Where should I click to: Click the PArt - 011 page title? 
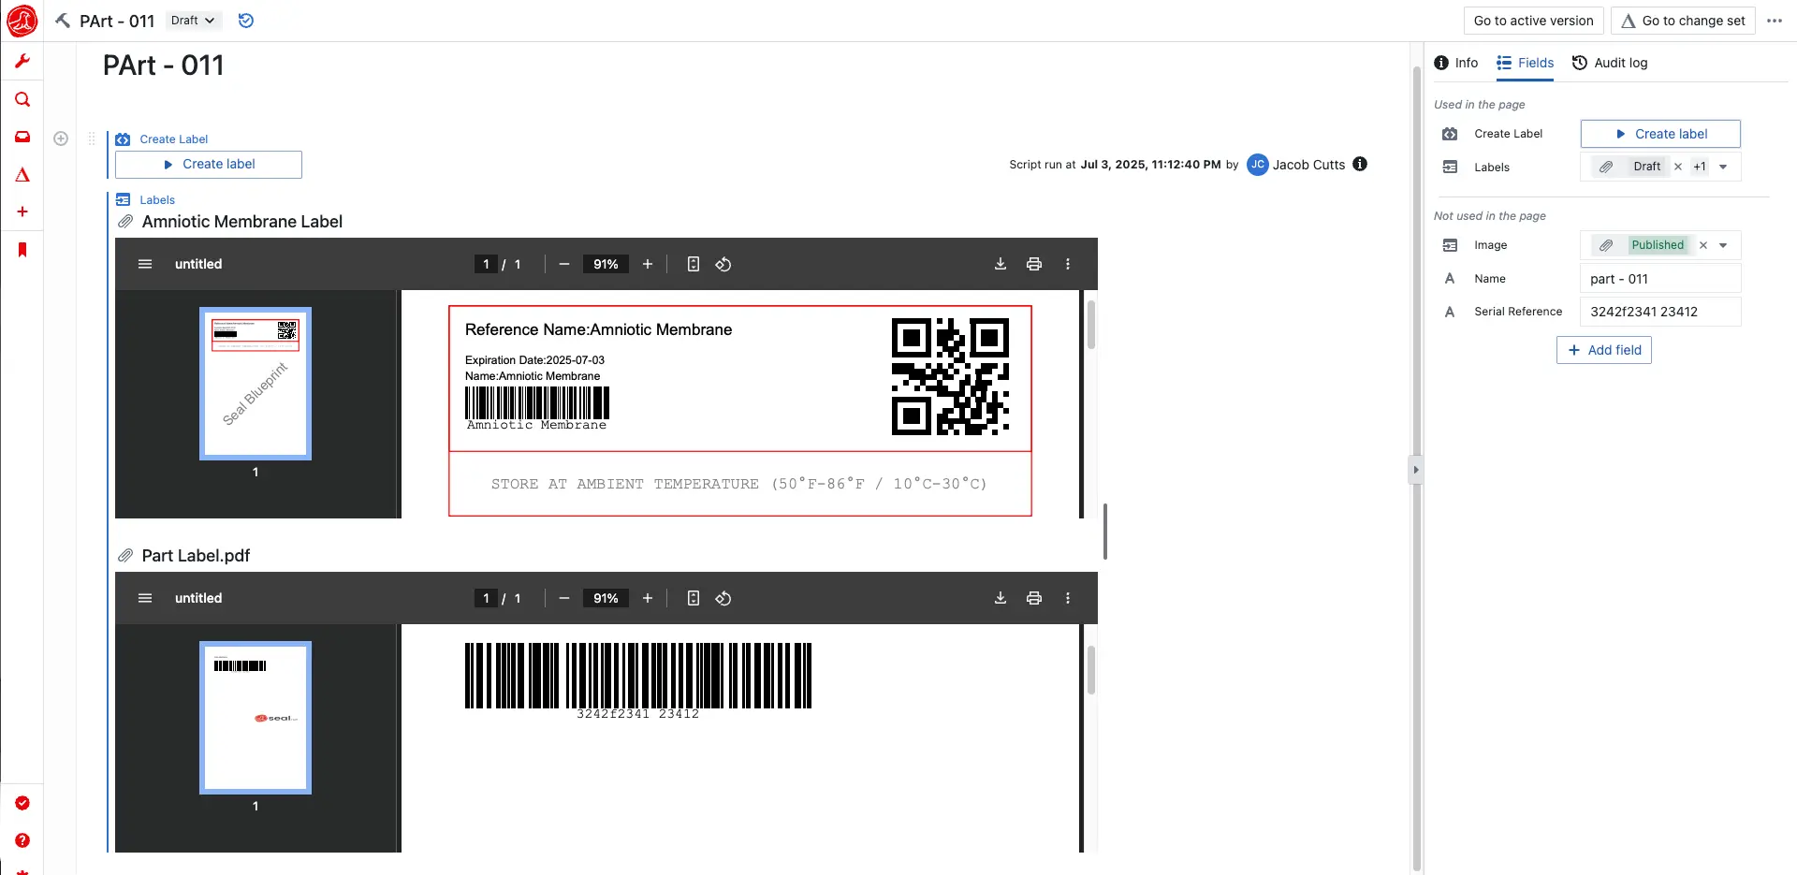[x=164, y=66]
